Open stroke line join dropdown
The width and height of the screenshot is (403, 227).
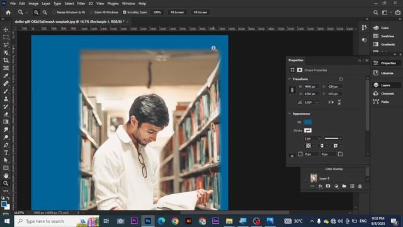click(338, 146)
